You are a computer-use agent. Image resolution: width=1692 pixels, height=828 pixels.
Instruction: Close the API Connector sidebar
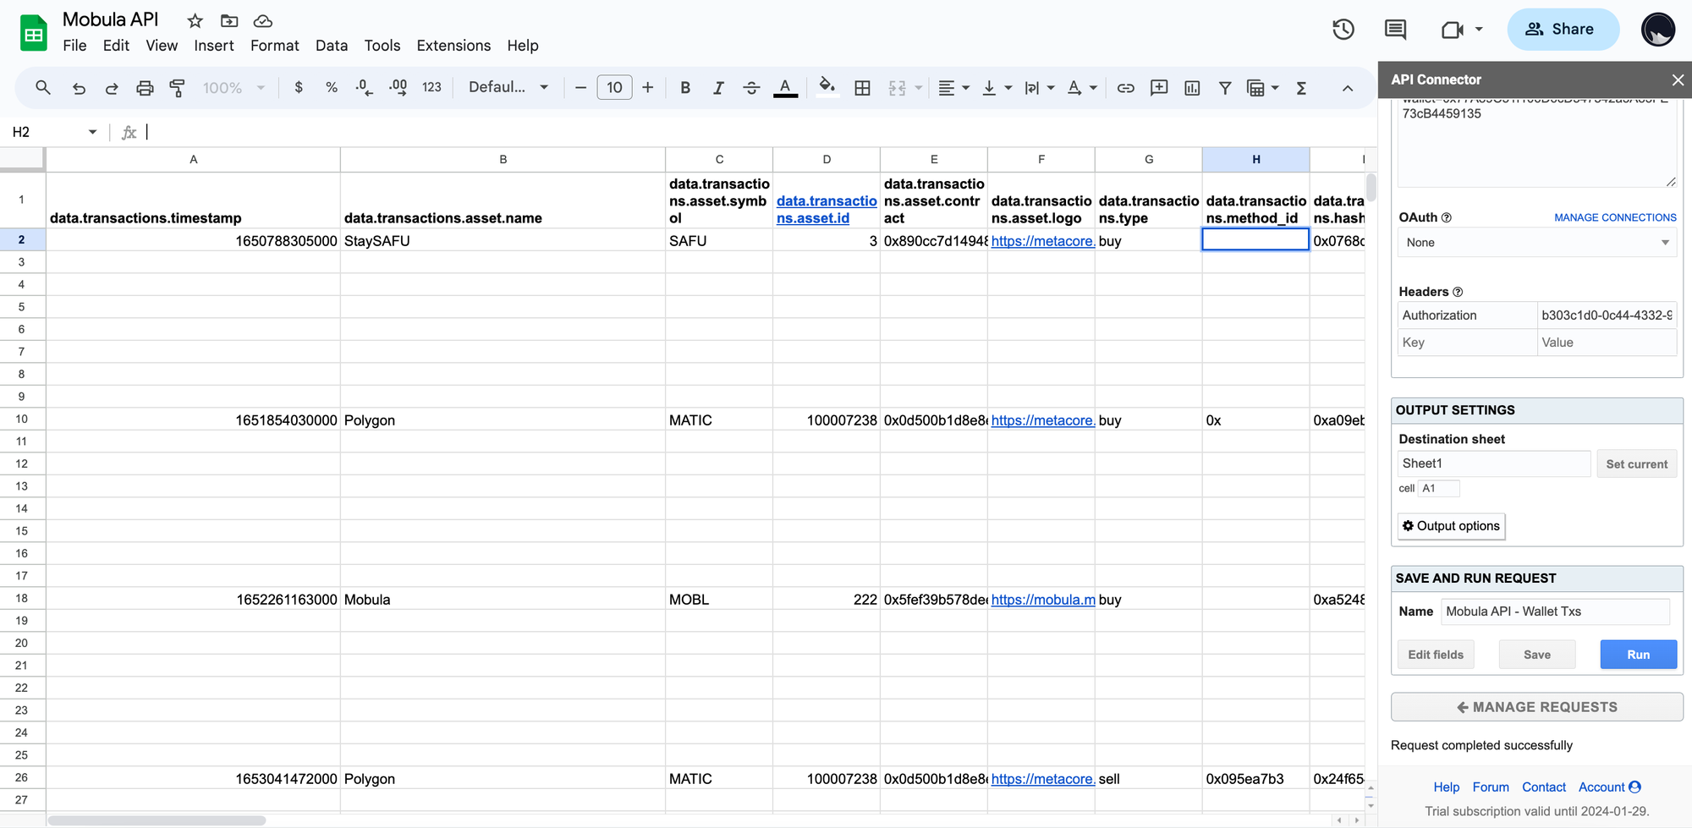(1678, 80)
